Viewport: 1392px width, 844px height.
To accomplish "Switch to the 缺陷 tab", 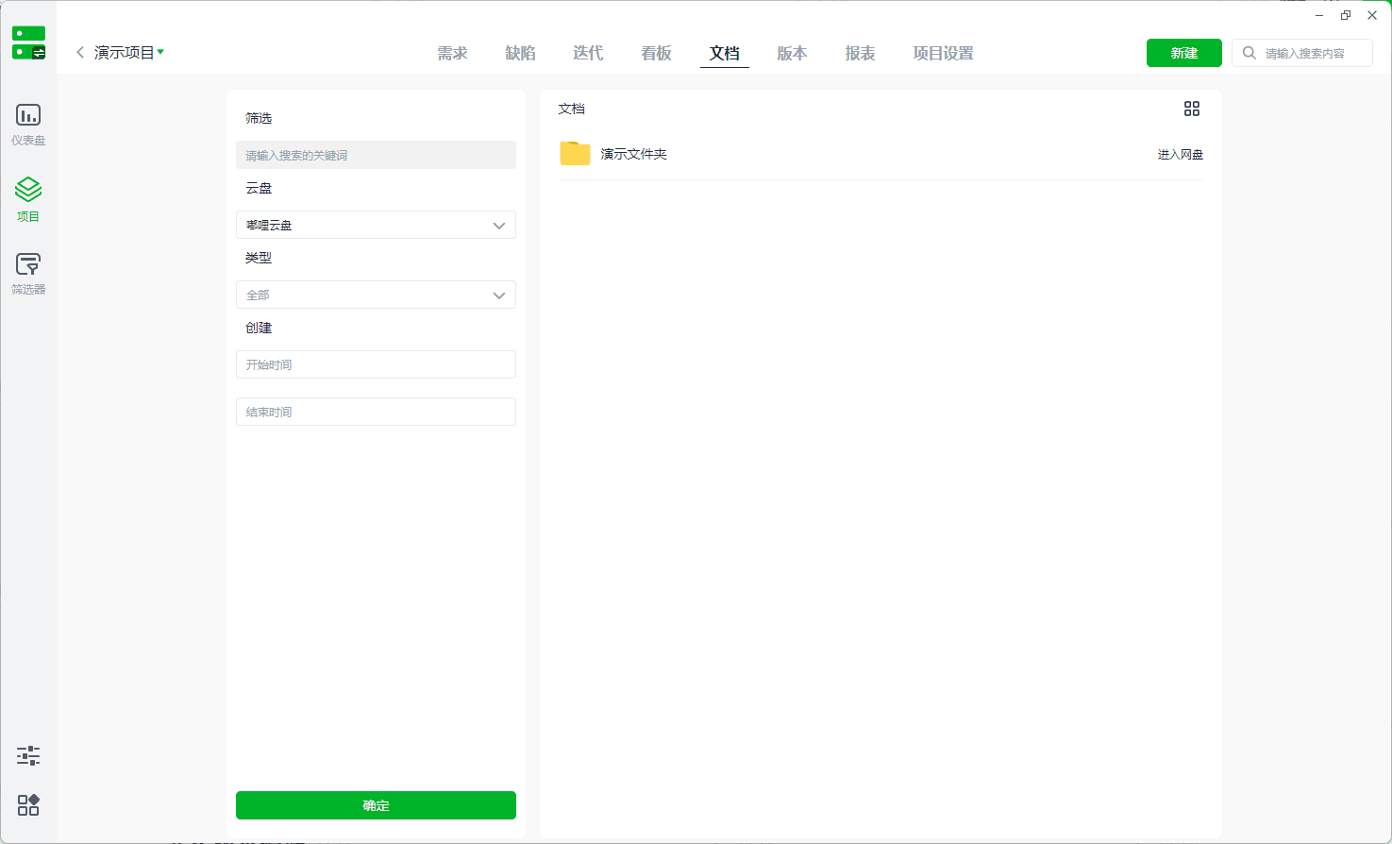I will 520,53.
